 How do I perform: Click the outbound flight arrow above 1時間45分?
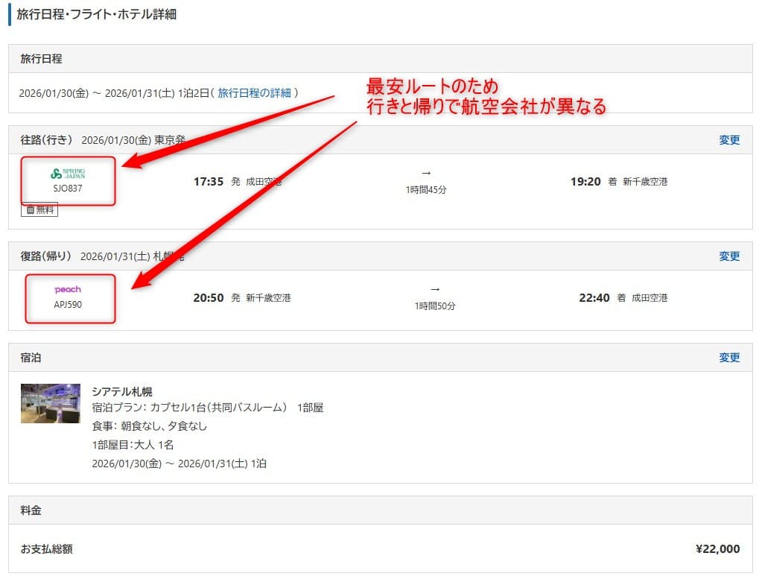coord(426,173)
